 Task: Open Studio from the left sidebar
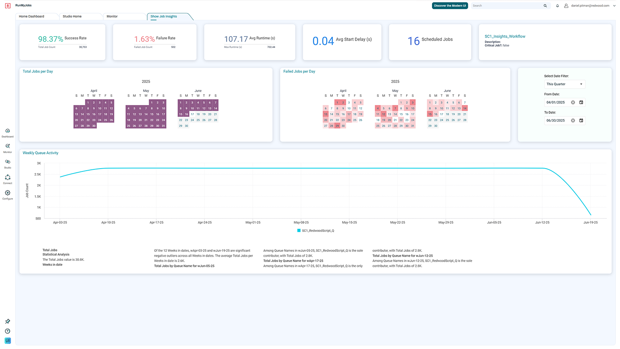point(7,163)
